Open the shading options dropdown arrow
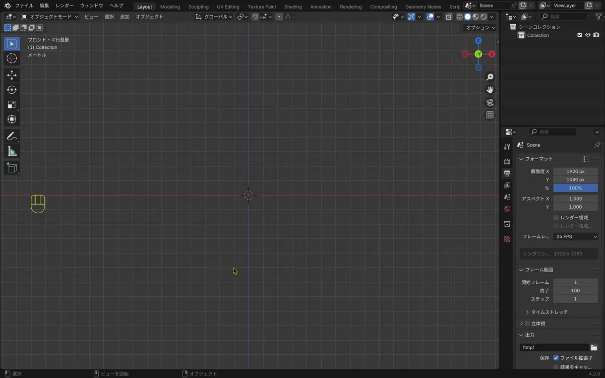Screen dimensions: 605x378 [493, 17]
